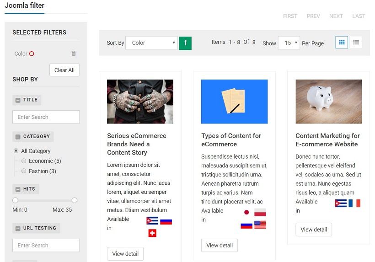375x262 pixels.
Task: Switch to grid view layout
Action: [x=342, y=43]
